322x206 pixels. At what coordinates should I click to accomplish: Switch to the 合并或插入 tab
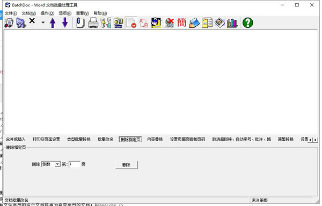click(x=16, y=139)
